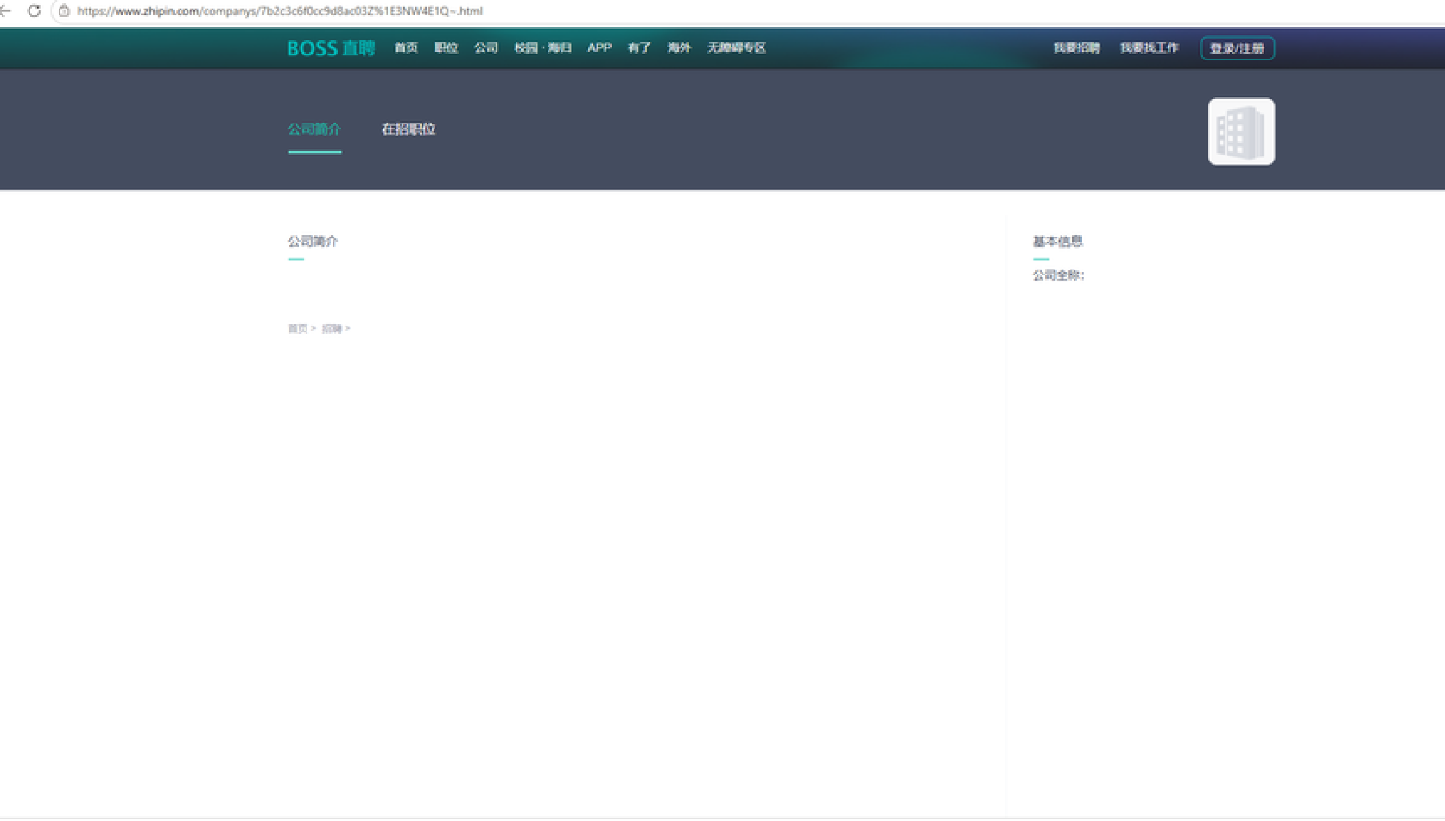The width and height of the screenshot is (1445, 821).
Task: Click the company building logo placeholder
Action: coord(1241,132)
